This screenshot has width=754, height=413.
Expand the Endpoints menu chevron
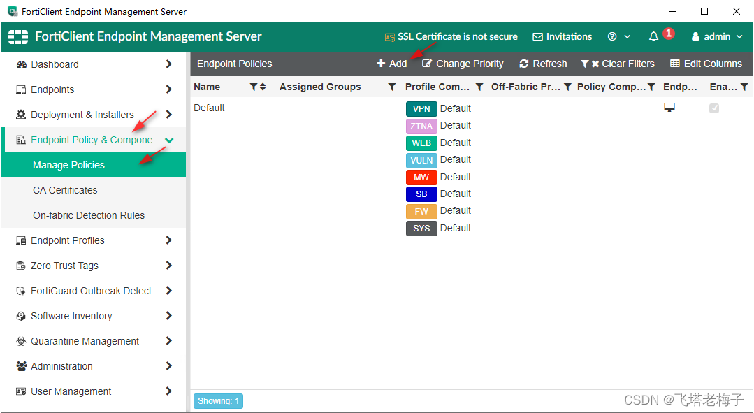tap(169, 89)
